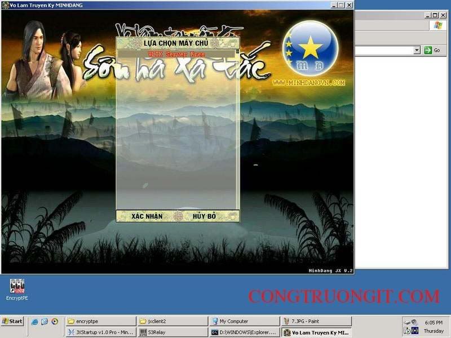Switch to the jxclient2 folder taskbar button
The image size is (451, 338).
click(x=173, y=321)
